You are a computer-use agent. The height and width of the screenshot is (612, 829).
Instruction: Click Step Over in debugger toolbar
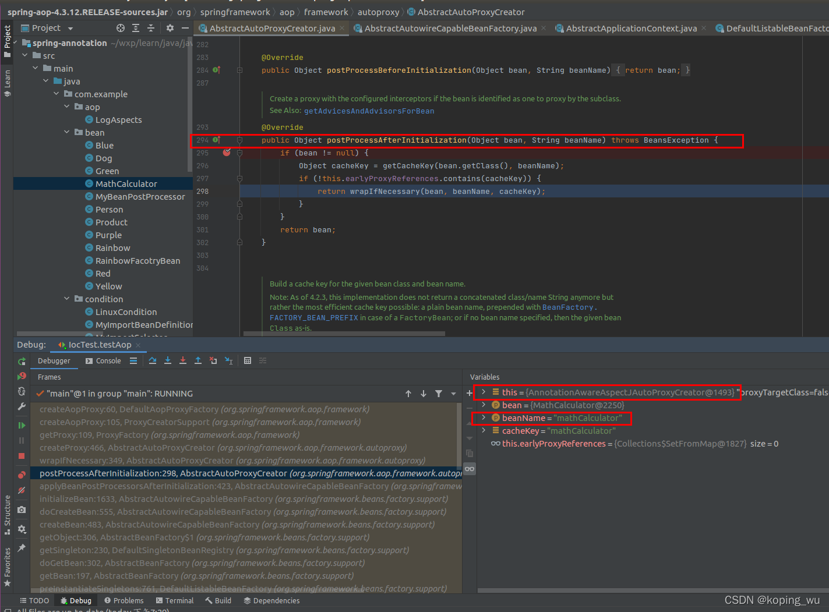click(153, 360)
